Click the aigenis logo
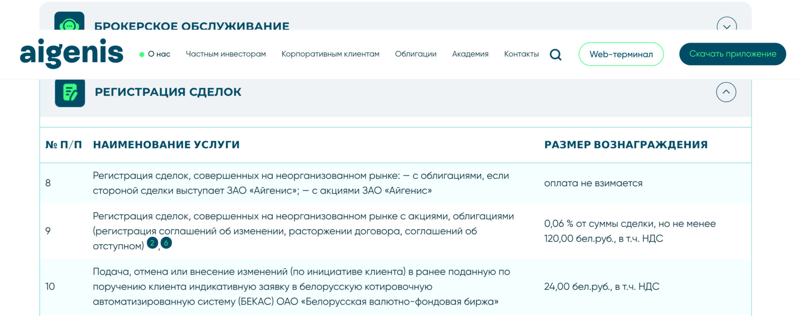The width and height of the screenshot is (800, 316). click(71, 53)
